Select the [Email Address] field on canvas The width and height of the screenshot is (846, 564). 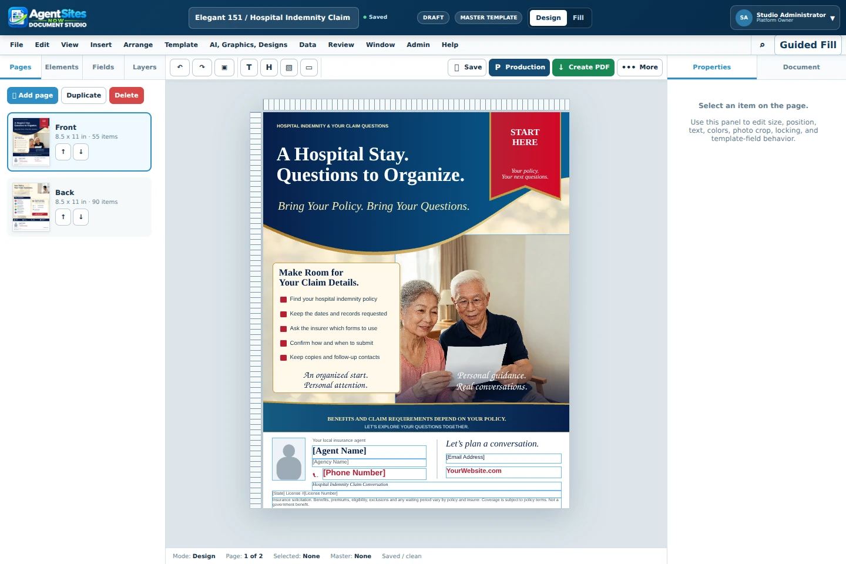[x=503, y=458]
